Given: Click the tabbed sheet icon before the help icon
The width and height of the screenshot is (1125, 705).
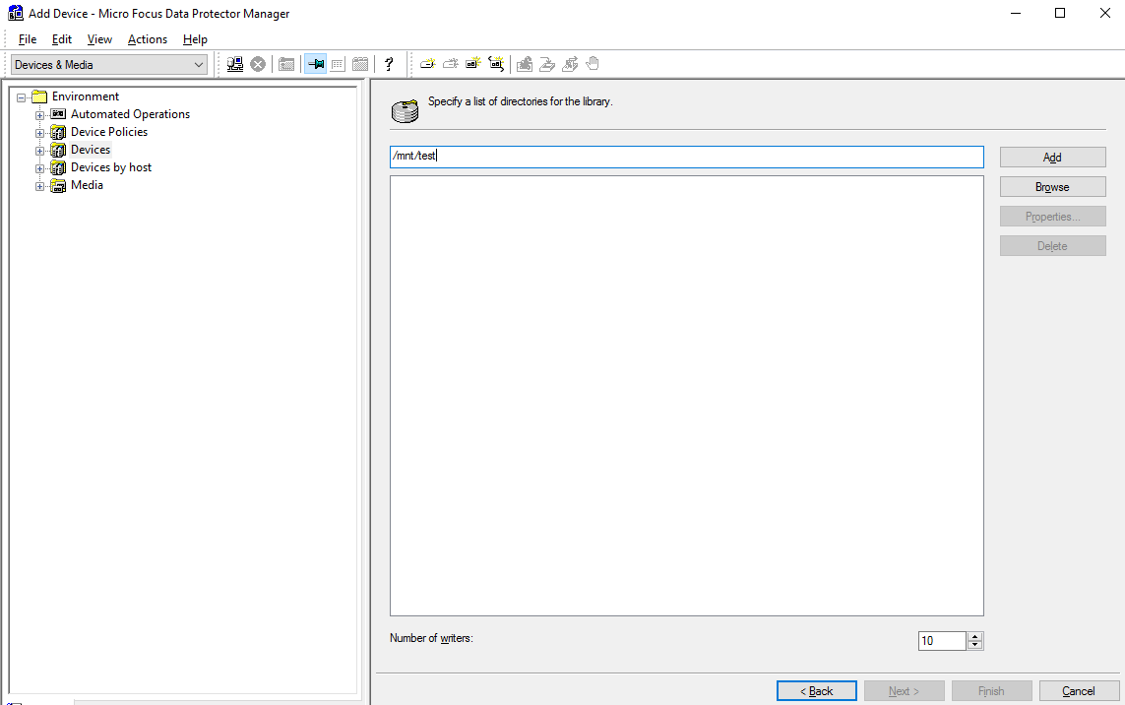Looking at the screenshot, I should tap(360, 64).
